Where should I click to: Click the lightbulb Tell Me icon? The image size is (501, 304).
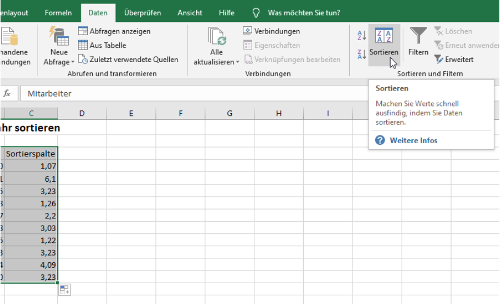(256, 13)
